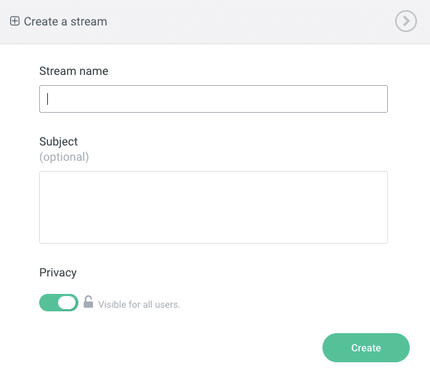Screen dimensions: 430x379
Task: Click the 'Stream name' field label
Action: 74,71
